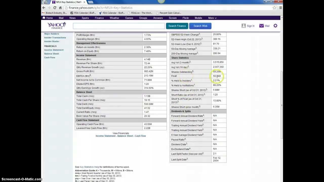The height and width of the screenshot is (182, 324).
Task: Click the browser Forward arrow
Action: (x=49, y=8)
